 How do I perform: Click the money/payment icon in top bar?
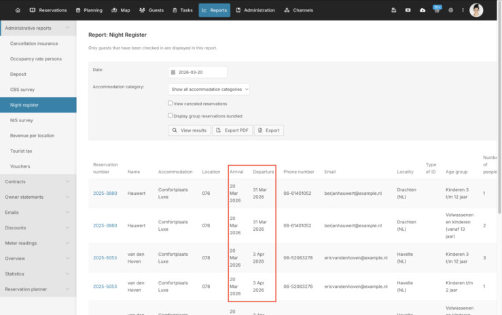[408, 10]
